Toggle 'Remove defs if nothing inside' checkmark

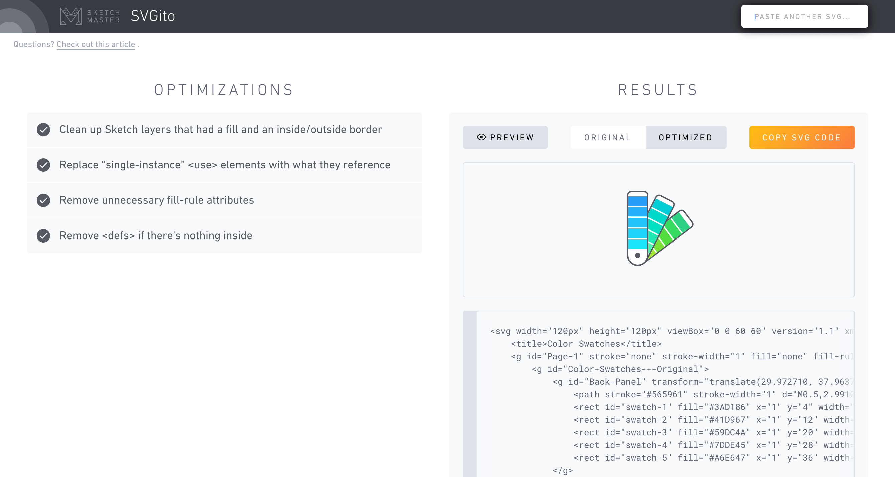tap(43, 236)
